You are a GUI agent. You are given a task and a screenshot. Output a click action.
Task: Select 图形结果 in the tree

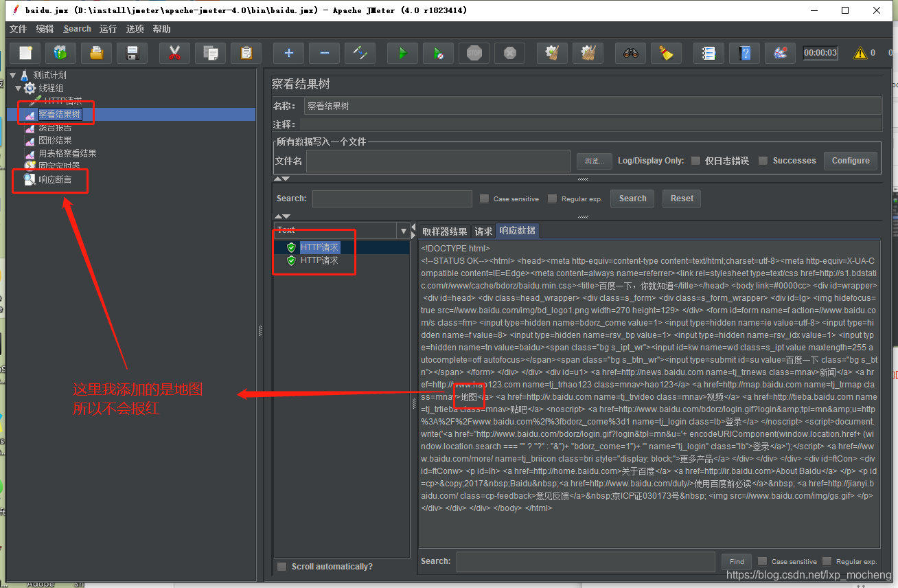coord(55,141)
